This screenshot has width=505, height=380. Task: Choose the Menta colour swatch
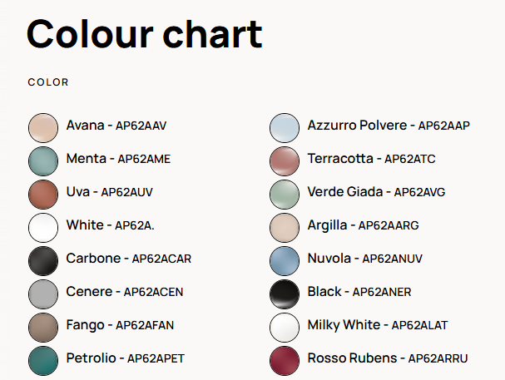42,160
